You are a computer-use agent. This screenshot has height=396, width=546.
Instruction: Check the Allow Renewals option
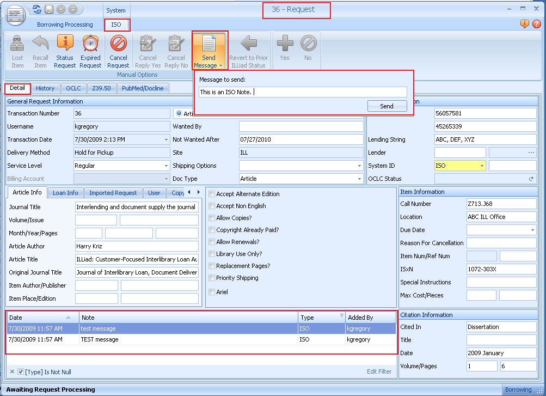[x=212, y=242]
